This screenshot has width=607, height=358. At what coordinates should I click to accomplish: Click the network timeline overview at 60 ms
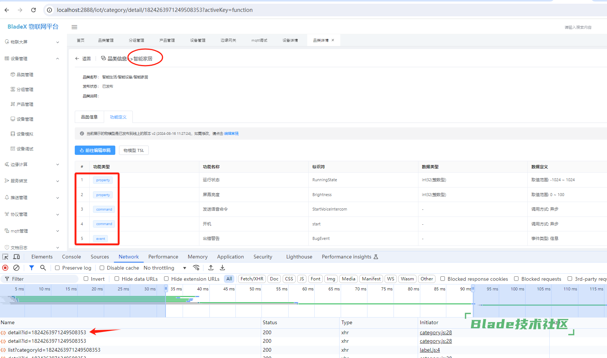click(x=308, y=289)
